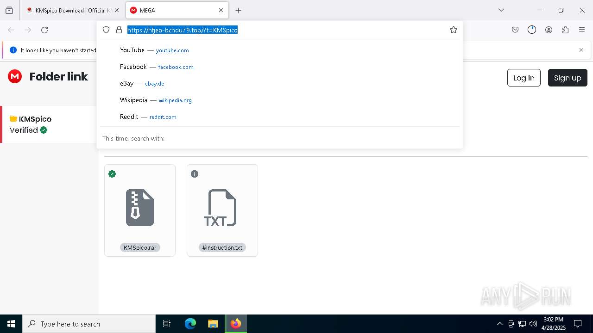The image size is (593, 333).
Task: Choose eBay suggestion in dropdown
Action: [280, 83]
